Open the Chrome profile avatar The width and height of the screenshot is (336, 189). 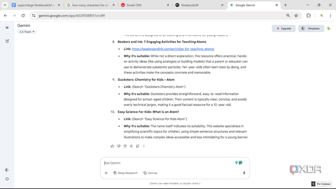322,16
